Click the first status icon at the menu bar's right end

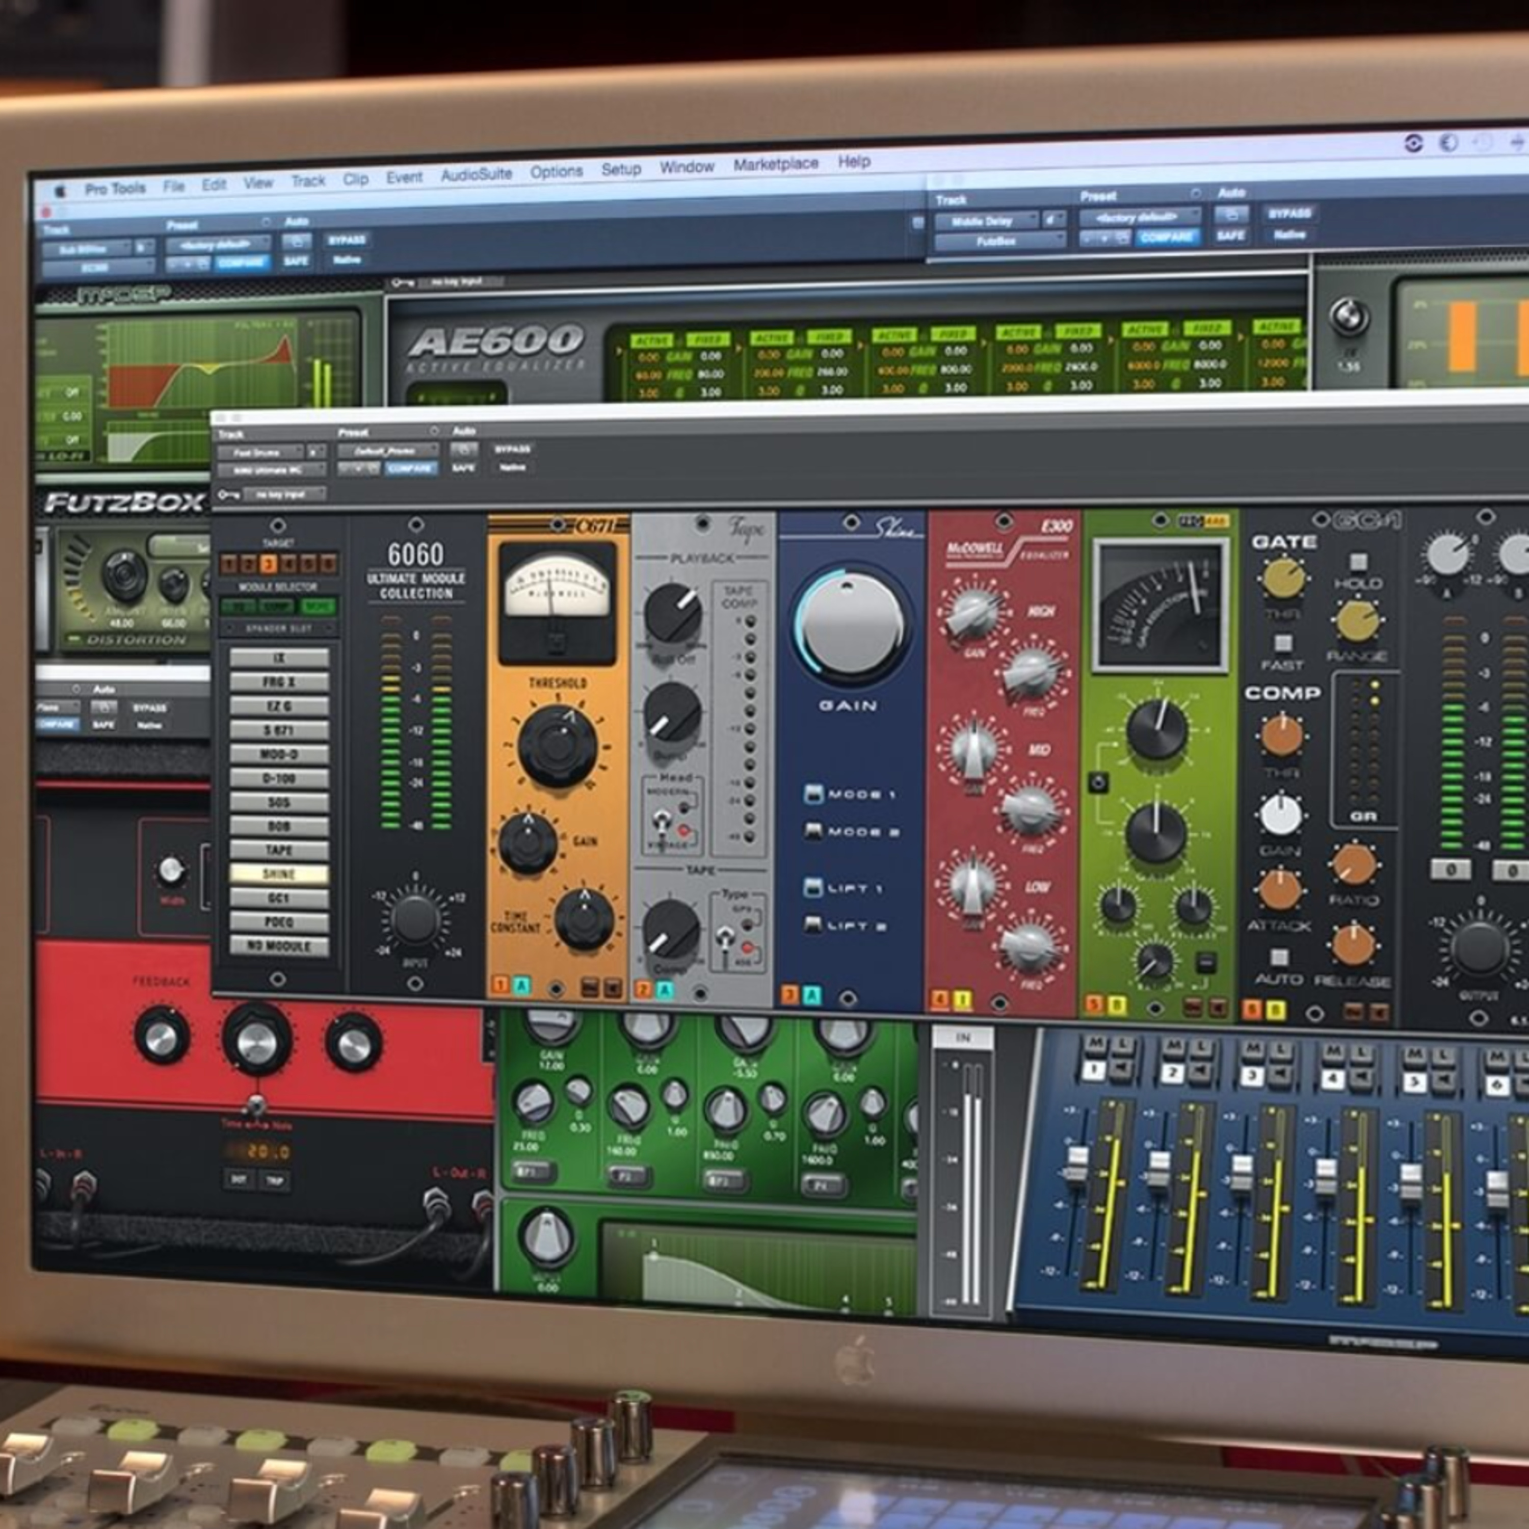point(1413,143)
